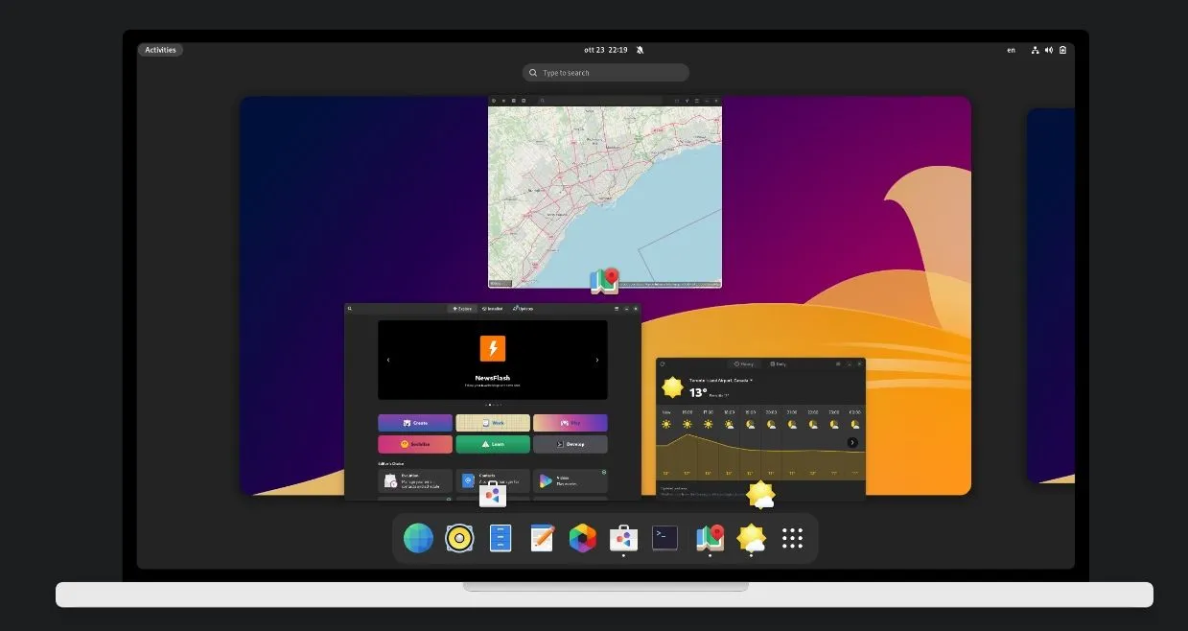Open the Toronto Island Airport location dropdown
This screenshot has width=1188, height=631.
click(x=720, y=381)
